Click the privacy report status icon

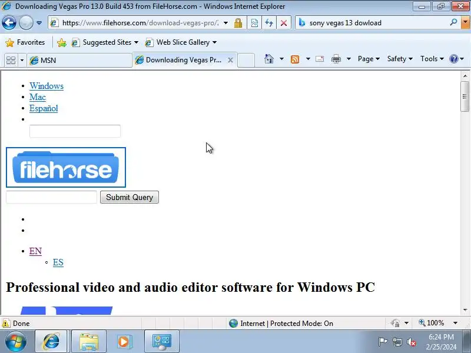(x=395, y=323)
